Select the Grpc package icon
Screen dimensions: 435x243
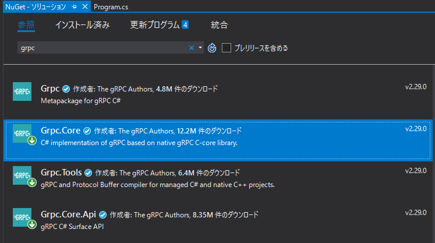click(22, 91)
